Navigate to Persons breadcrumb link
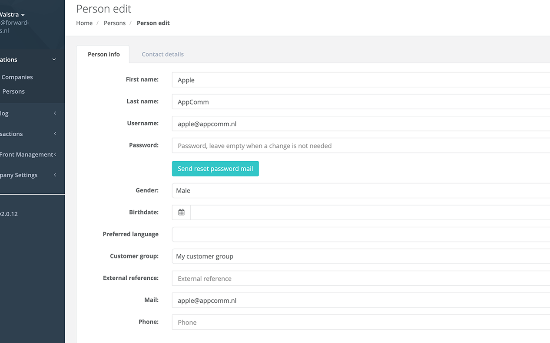 click(115, 23)
